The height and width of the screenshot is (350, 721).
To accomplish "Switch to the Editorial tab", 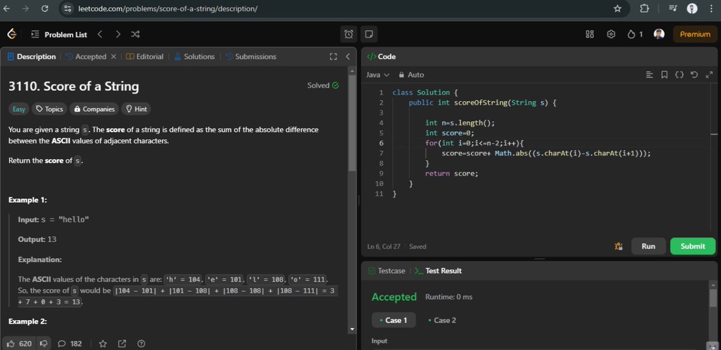I will 145,56.
